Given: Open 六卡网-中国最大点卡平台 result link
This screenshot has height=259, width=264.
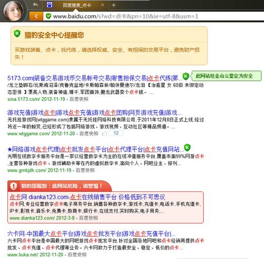Looking at the screenshot, I should [91, 234].
